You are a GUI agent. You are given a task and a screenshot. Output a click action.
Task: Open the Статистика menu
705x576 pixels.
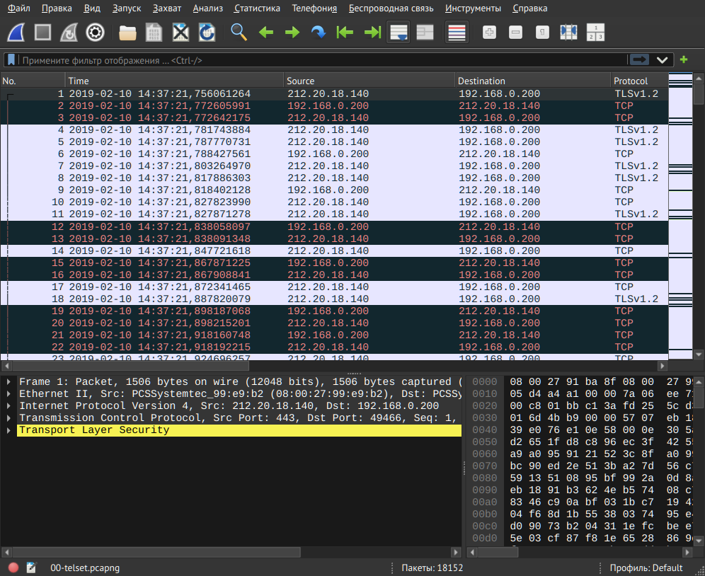point(257,8)
